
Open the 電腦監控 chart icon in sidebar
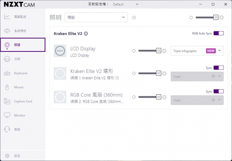[x=7, y=17]
